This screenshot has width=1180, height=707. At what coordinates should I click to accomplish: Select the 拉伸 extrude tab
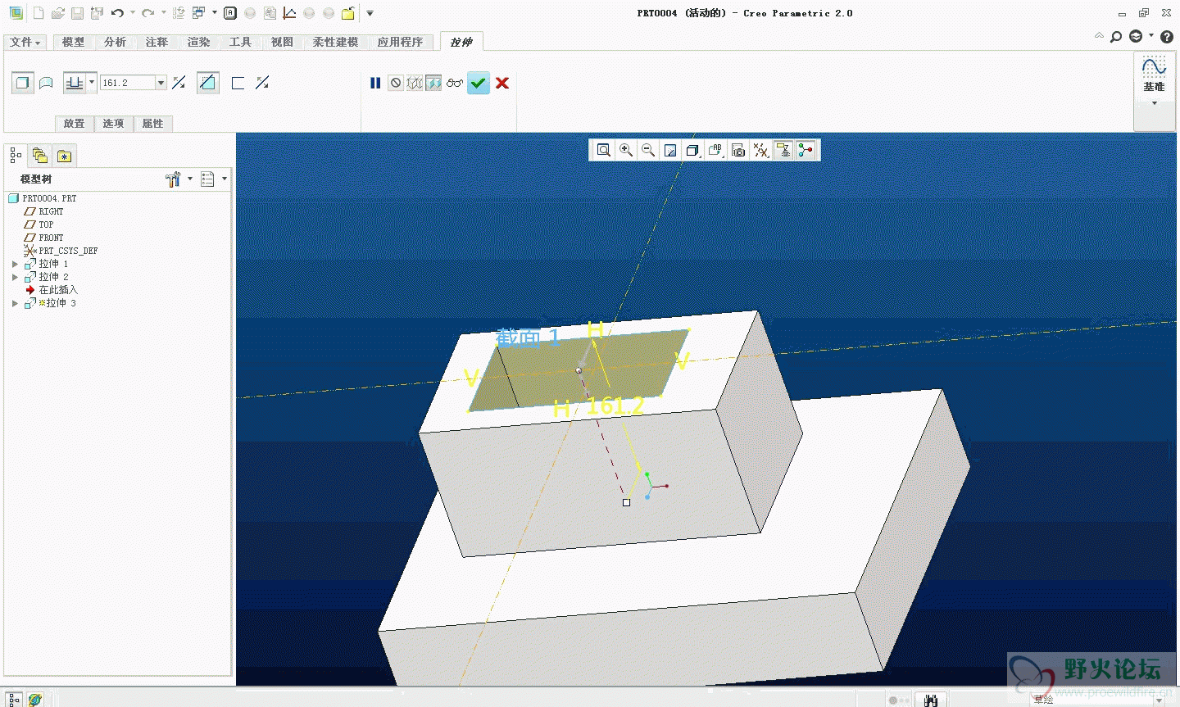coord(461,42)
